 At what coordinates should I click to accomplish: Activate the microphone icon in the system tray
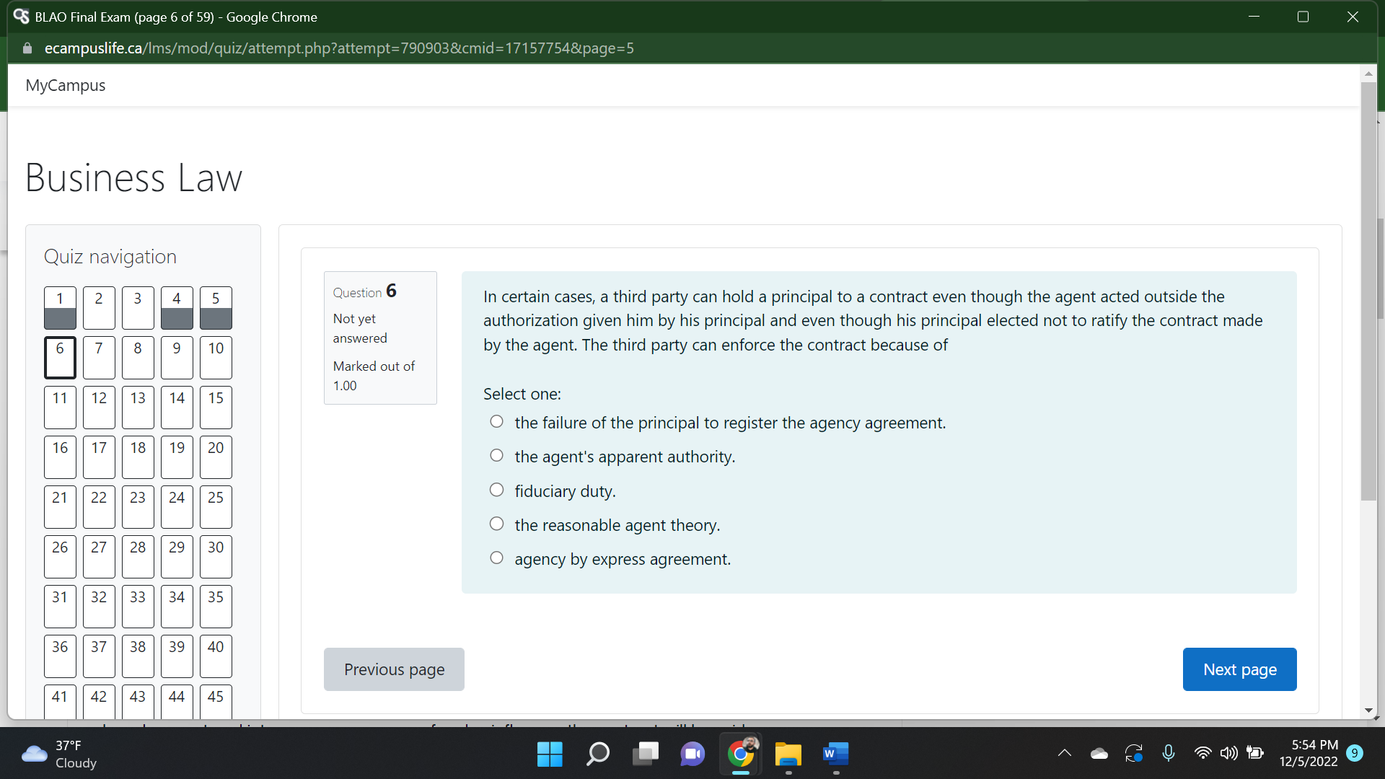coord(1168,754)
